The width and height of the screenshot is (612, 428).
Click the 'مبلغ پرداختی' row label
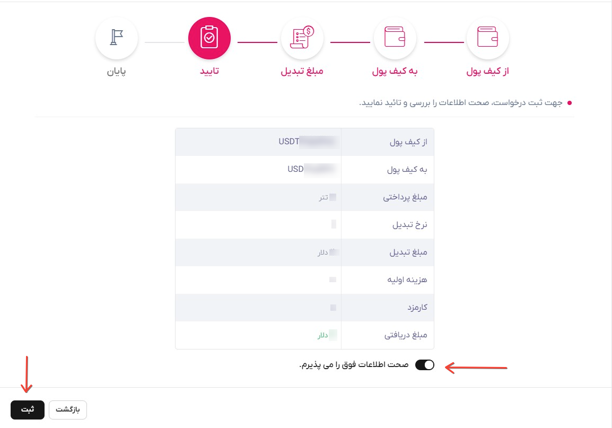[x=405, y=197]
